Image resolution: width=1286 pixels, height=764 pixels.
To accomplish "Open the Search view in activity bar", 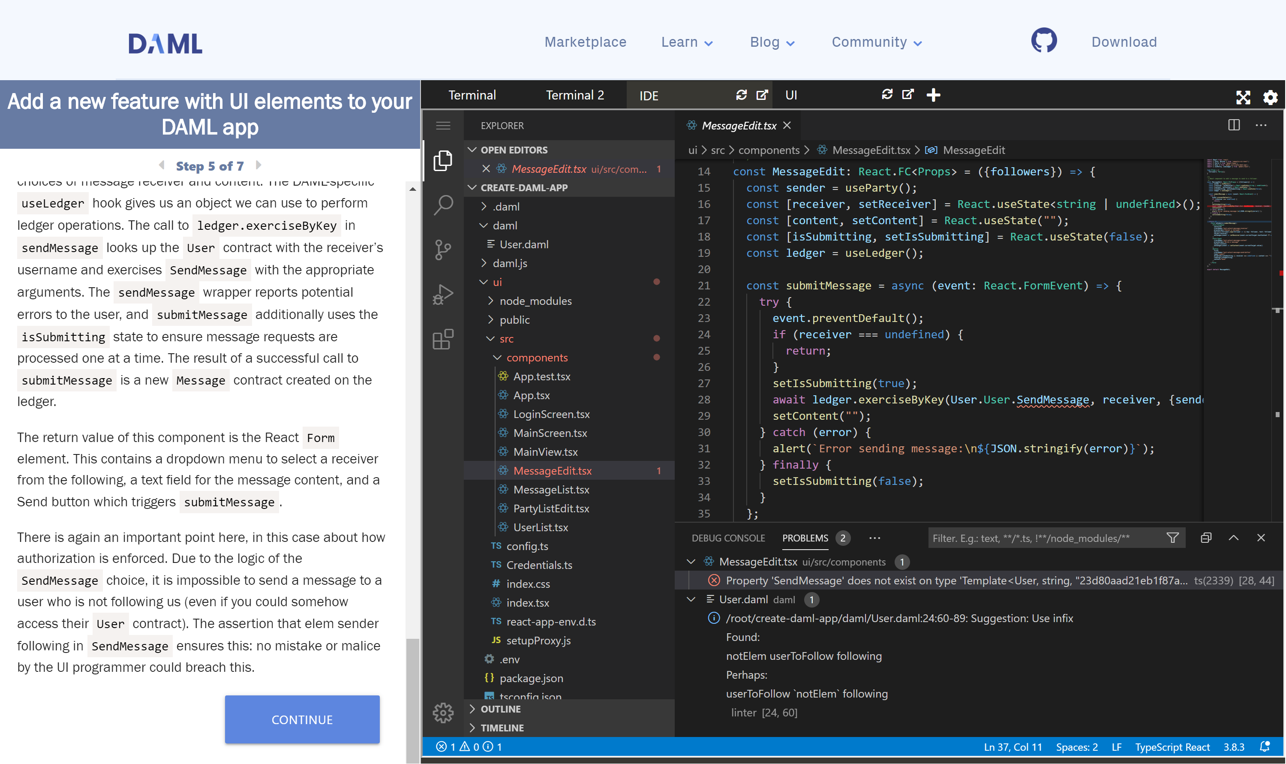I will coord(443,205).
